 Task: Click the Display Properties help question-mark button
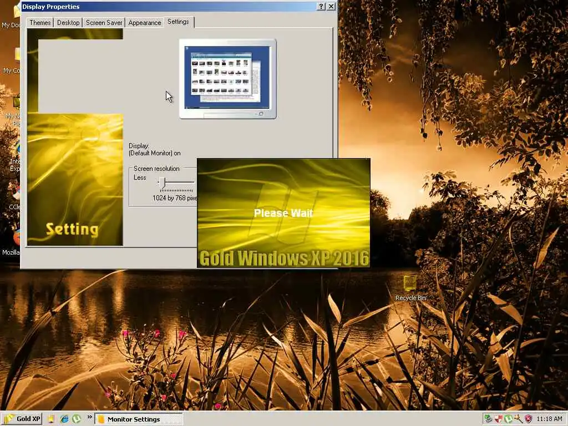[321, 7]
